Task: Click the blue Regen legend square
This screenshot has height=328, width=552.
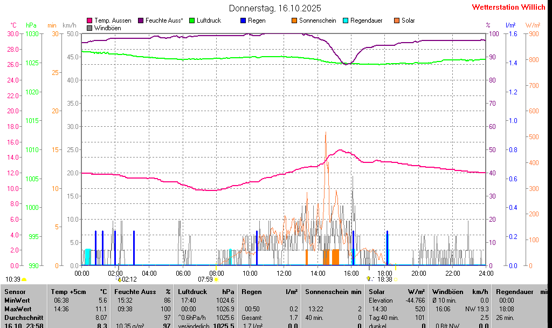Action: 243,20
